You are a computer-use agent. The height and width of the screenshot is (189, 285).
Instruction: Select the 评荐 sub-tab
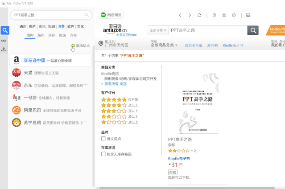click(x=52, y=35)
